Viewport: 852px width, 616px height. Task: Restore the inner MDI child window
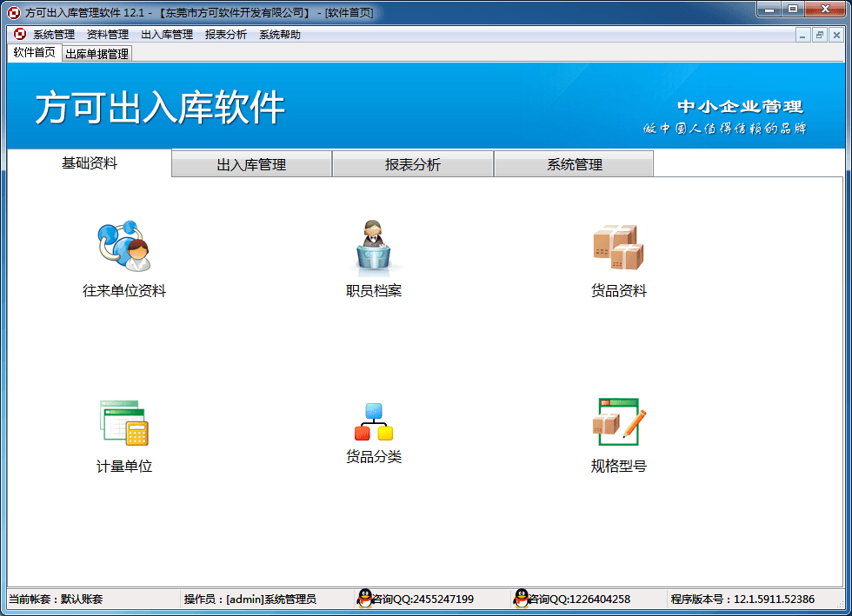tap(820, 35)
